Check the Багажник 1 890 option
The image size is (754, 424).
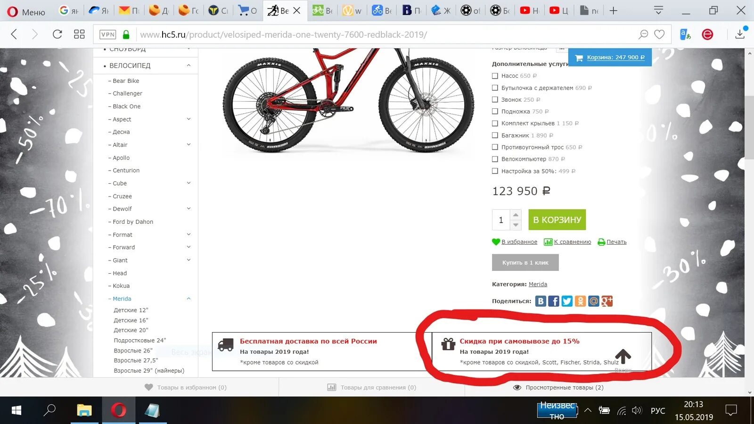tap(495, 135)
